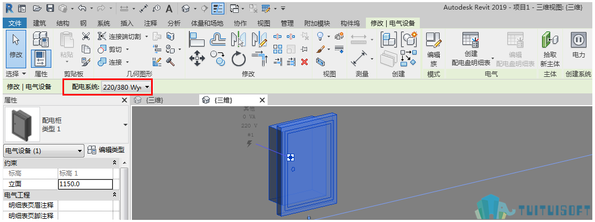
Task: Switch to the 体量和场地 ribbon tab
Action: [207, 23]
